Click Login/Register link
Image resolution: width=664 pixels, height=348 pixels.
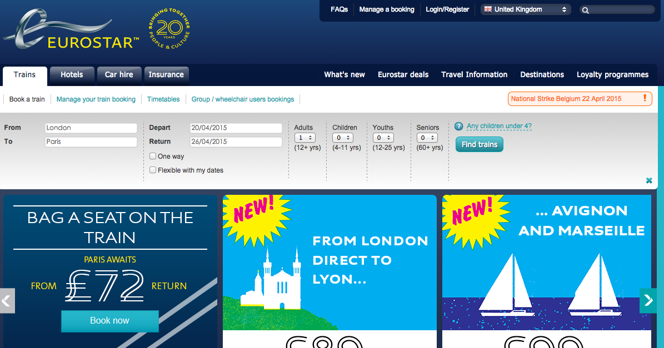(x=447, y=9)
